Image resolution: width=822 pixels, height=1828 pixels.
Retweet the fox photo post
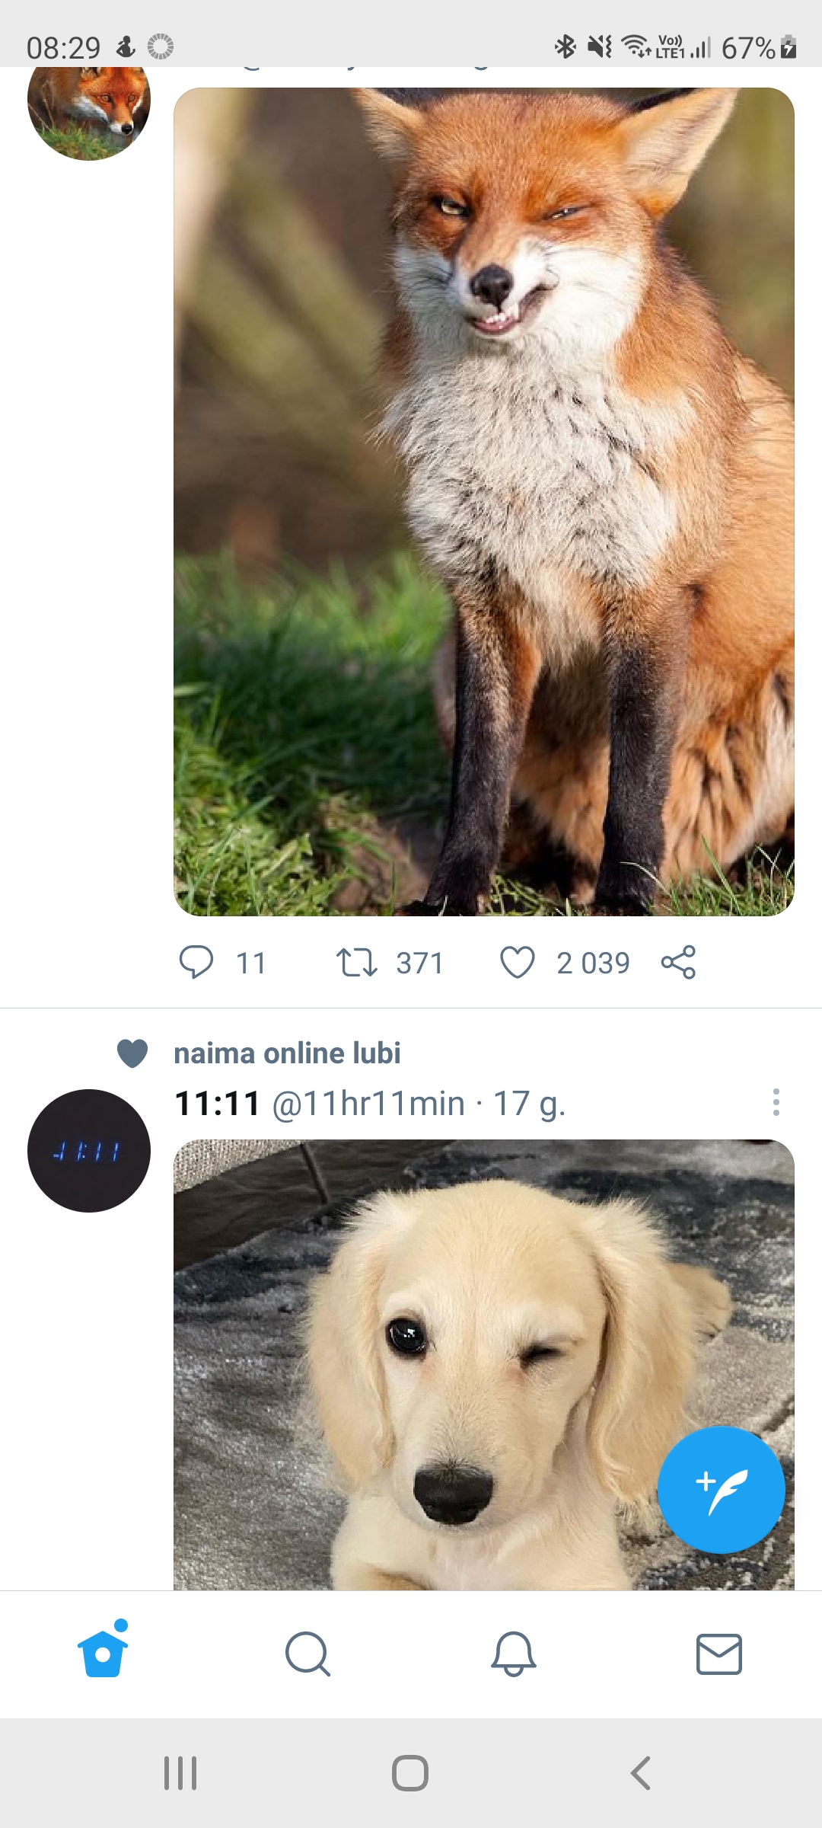[357, 962]
